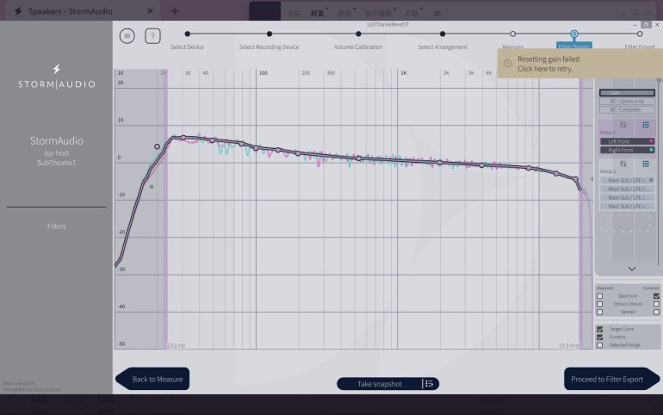This screenshot has height=415, width=663.
Task: Toggle the Curtains checkbox
Action: [x=600, y=337]
